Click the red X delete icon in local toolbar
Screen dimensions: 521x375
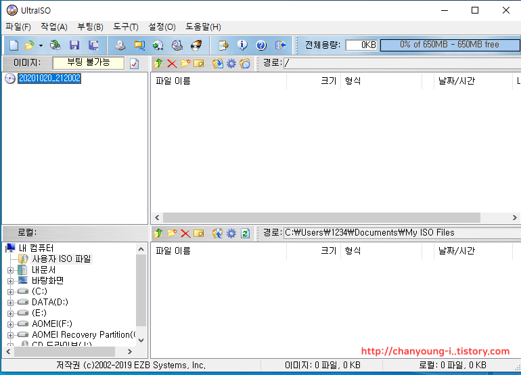(x=185, y=234)
